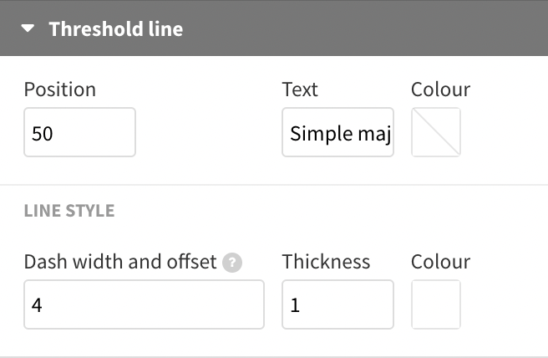Screen dimensions: 548x358
Task: Focus the Position field showing 50
Action: tap(79, 132)
